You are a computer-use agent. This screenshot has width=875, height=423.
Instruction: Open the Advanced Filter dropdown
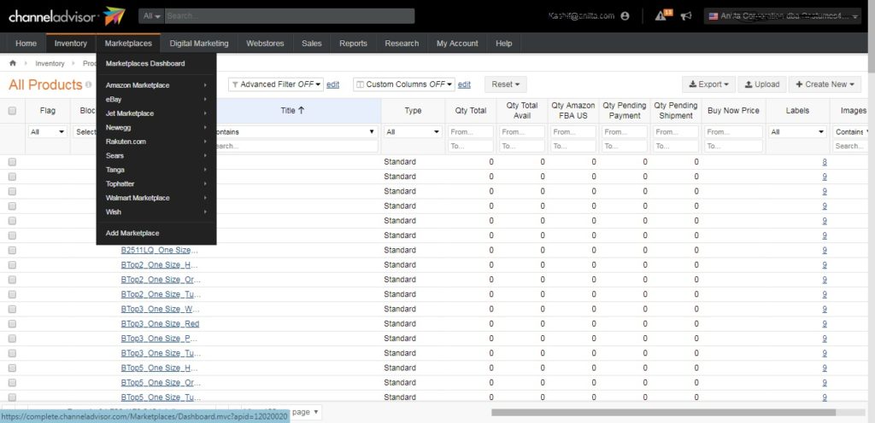[x=276, y=84]
